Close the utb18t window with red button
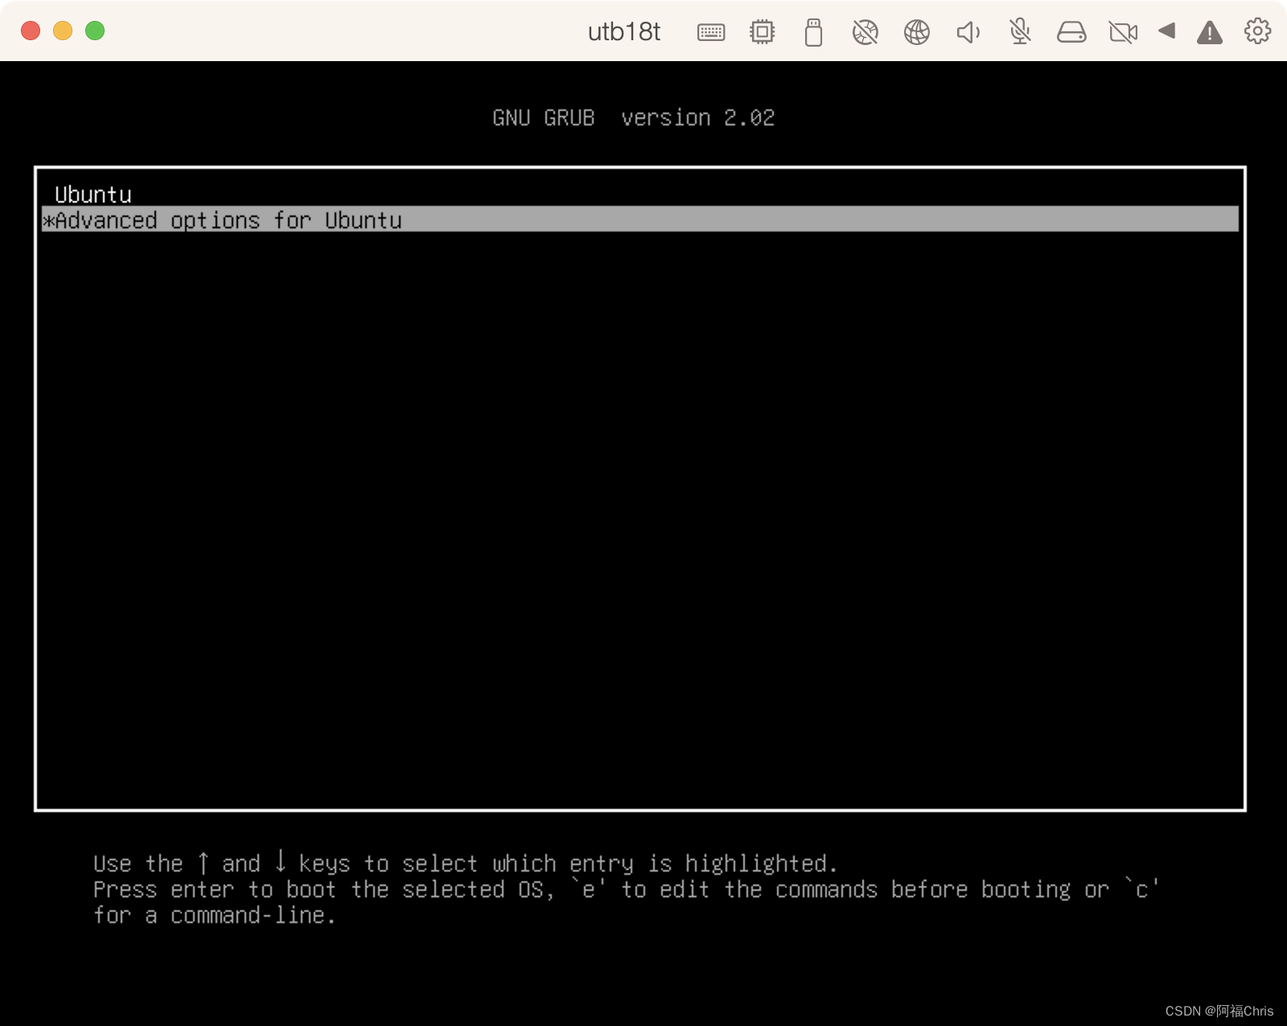This screenshot has width=1287, height=1026. coord(31,31)
